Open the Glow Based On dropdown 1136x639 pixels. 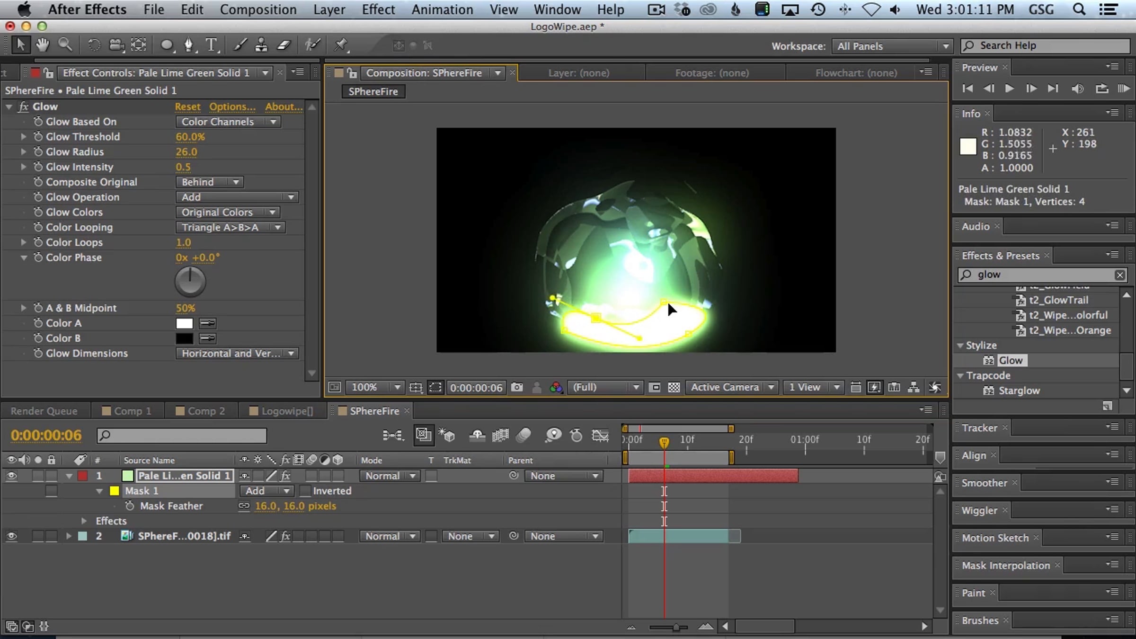tap(228, 122)
